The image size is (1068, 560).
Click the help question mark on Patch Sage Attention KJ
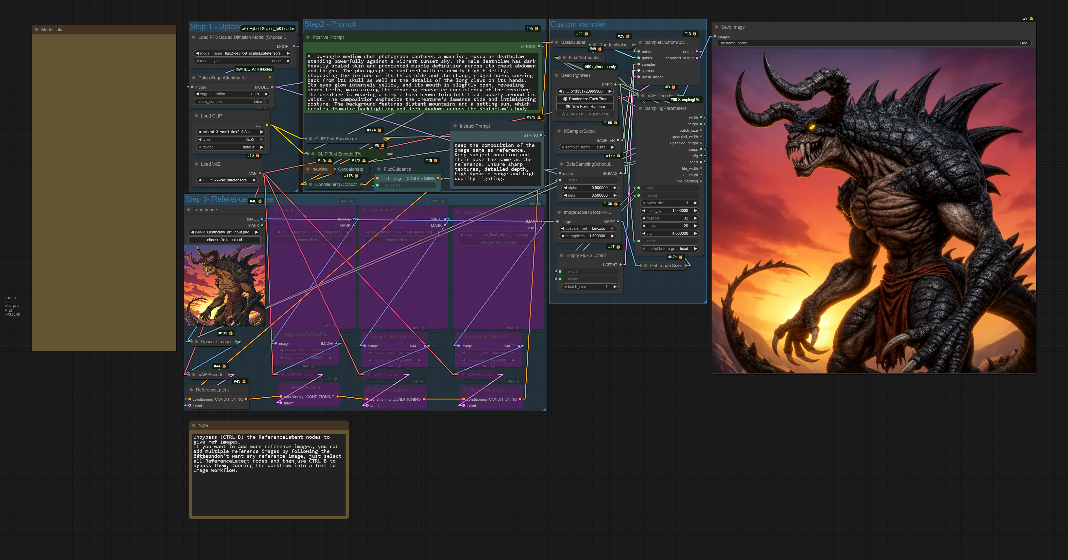pyautogui.click(x=269, y=78)
